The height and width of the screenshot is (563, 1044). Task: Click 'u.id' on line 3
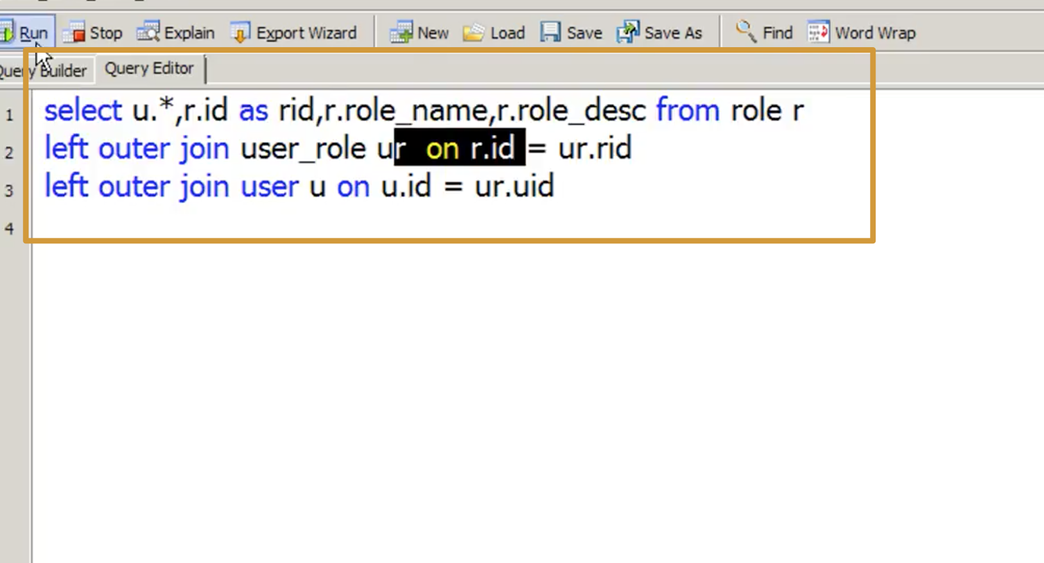tap(406, 187)
